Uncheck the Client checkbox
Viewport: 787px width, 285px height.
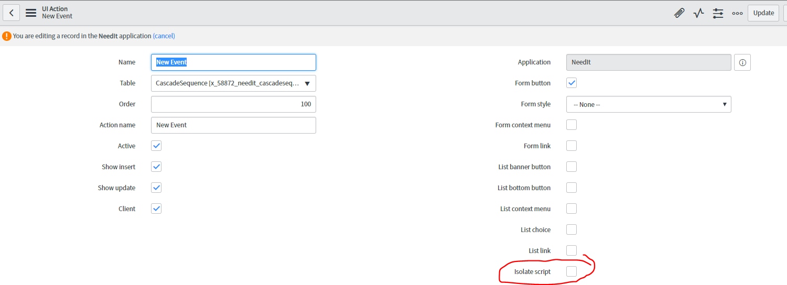[156, 209]
